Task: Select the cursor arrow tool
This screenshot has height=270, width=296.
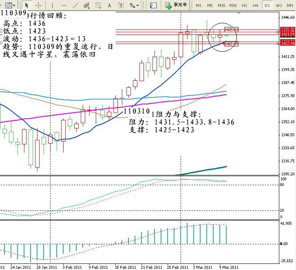Action: coord(27,5)
